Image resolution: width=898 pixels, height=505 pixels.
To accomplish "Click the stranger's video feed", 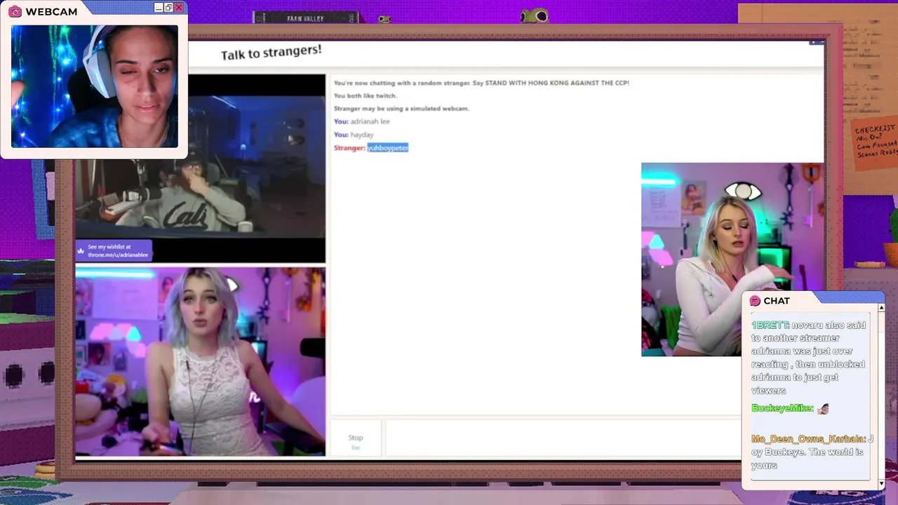I will tap(201, 168).
